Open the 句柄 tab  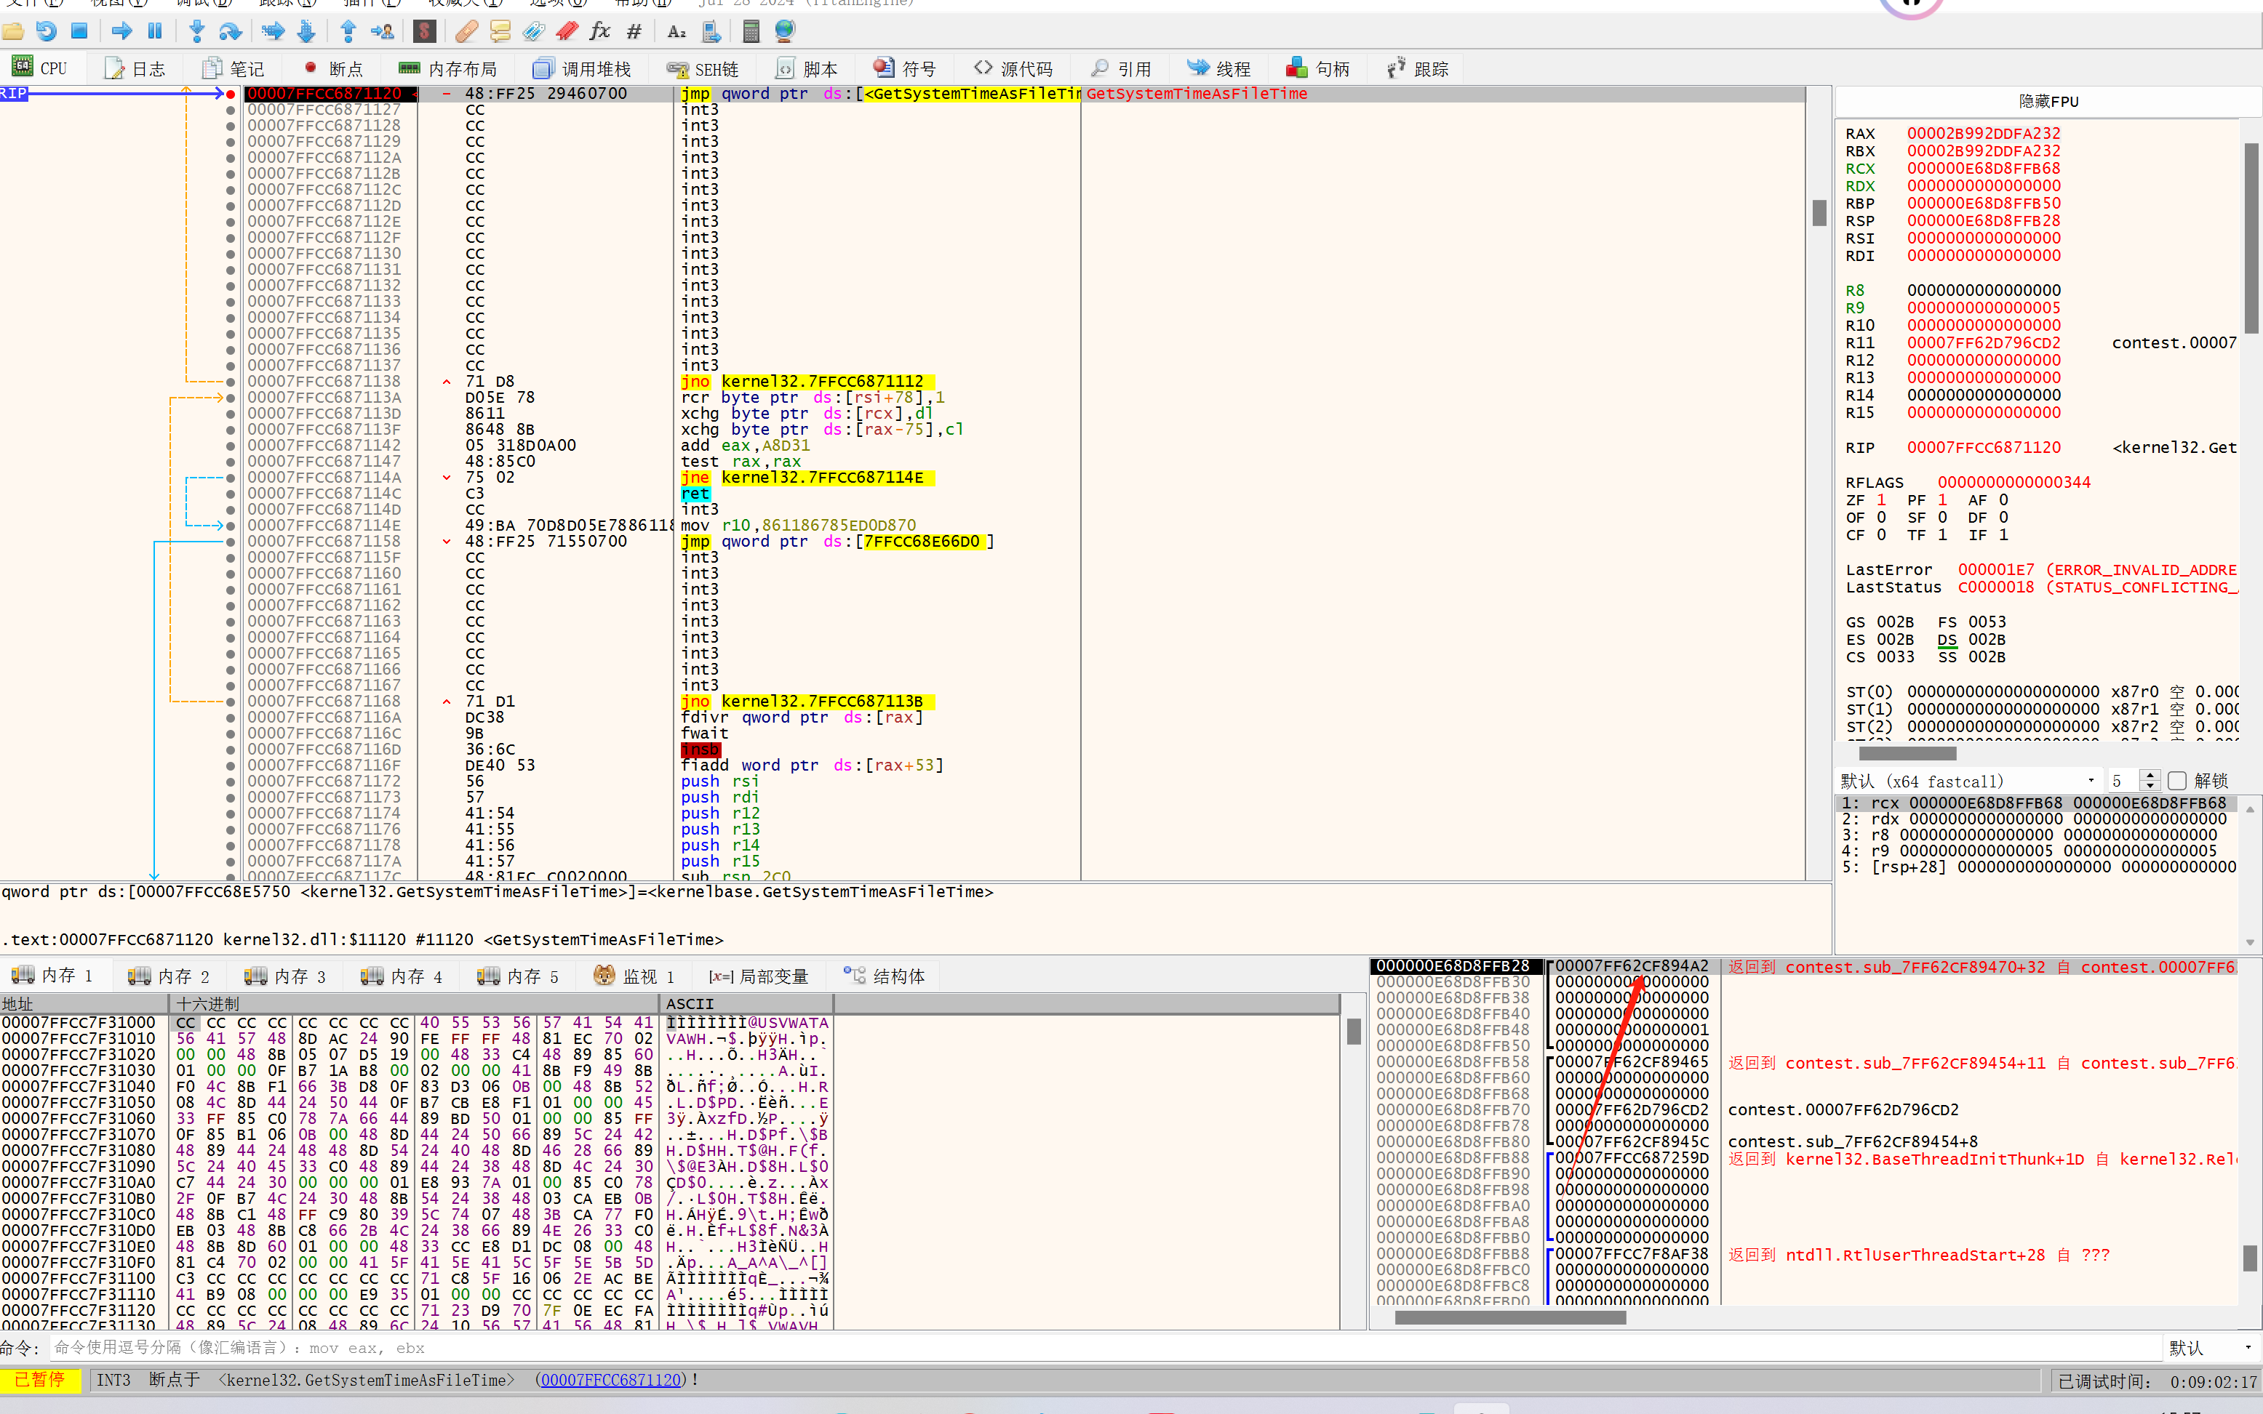1318,68
